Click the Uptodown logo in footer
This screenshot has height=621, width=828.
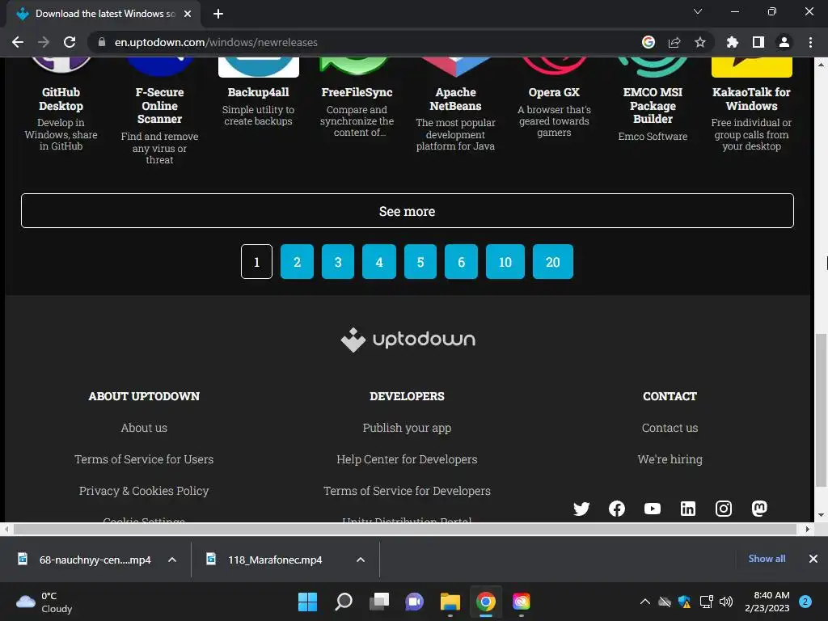[x=408, y=339]
